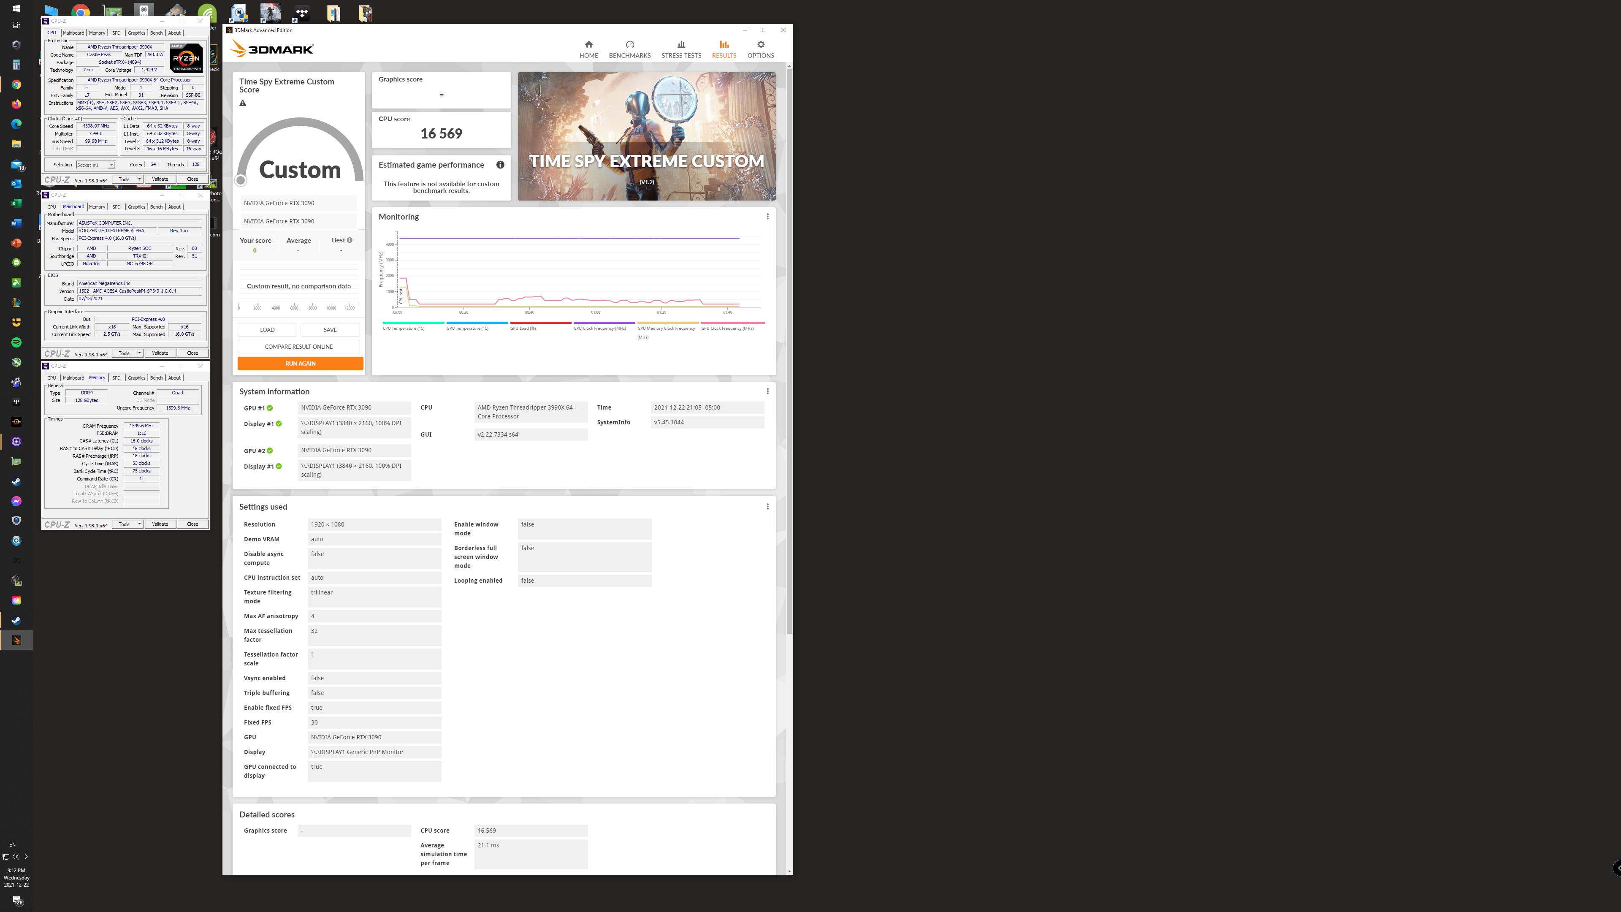Click the Time Spy Extreme Custom banner image

(x=646, y=136)
